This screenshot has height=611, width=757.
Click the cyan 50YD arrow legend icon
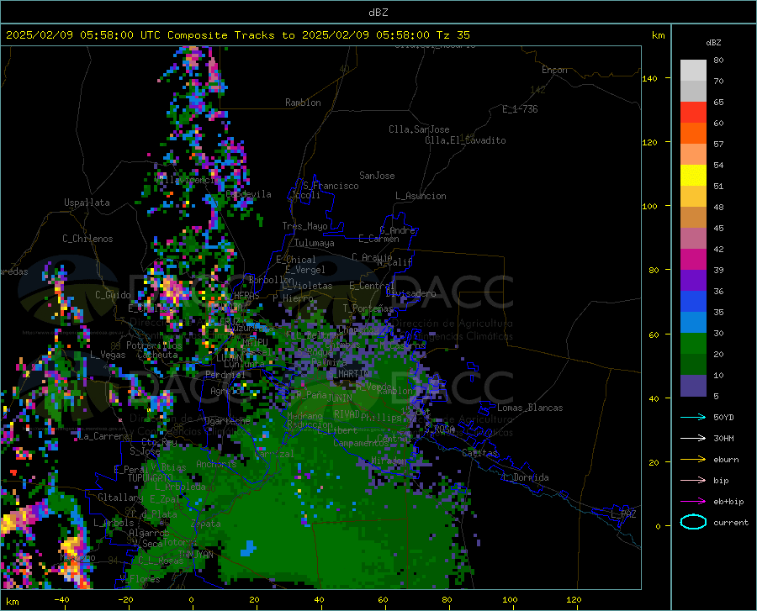[693, 417]
